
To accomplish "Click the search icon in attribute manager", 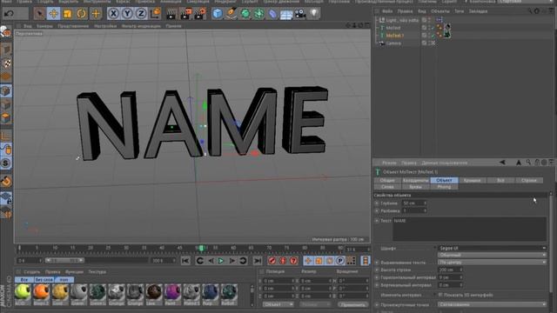I will [528, 163].
